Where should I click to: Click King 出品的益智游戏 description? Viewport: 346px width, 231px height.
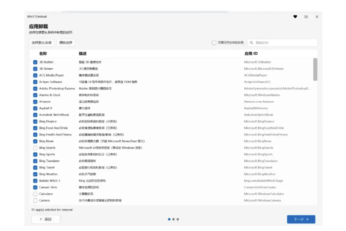(92, 181)
